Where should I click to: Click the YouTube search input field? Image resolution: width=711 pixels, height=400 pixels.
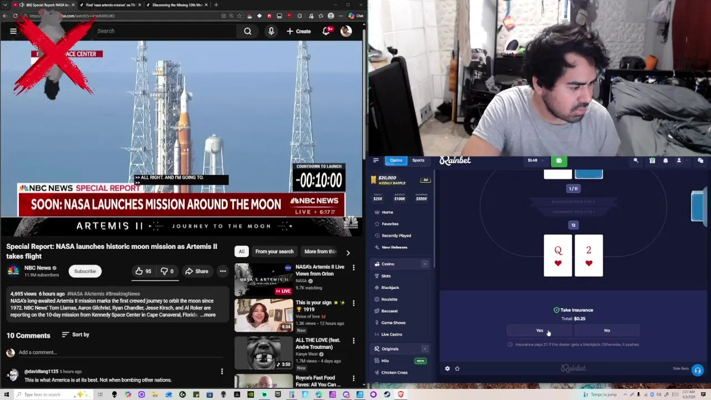tap(164, 31)
